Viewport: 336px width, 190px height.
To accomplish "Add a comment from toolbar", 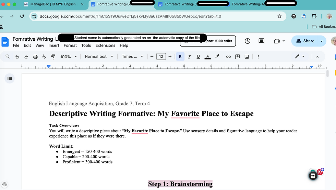I will pyautogui.click(x=237, y=57).
